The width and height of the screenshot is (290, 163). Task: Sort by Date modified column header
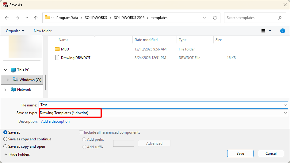point(146,40)
